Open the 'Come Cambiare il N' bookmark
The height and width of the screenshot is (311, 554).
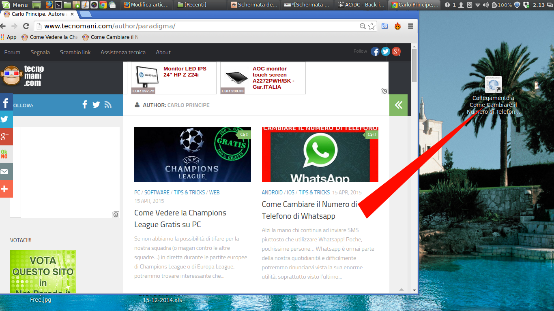pos(110,37)
